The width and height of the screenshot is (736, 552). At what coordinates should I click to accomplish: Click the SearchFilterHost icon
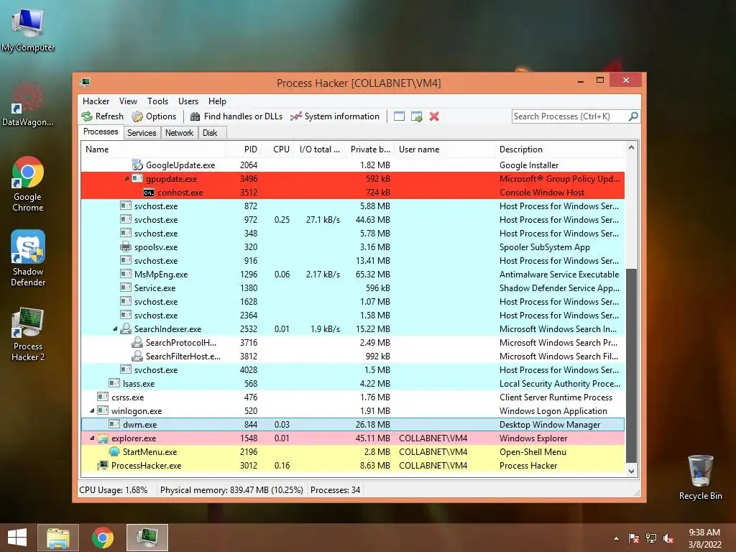click(137, 356)
